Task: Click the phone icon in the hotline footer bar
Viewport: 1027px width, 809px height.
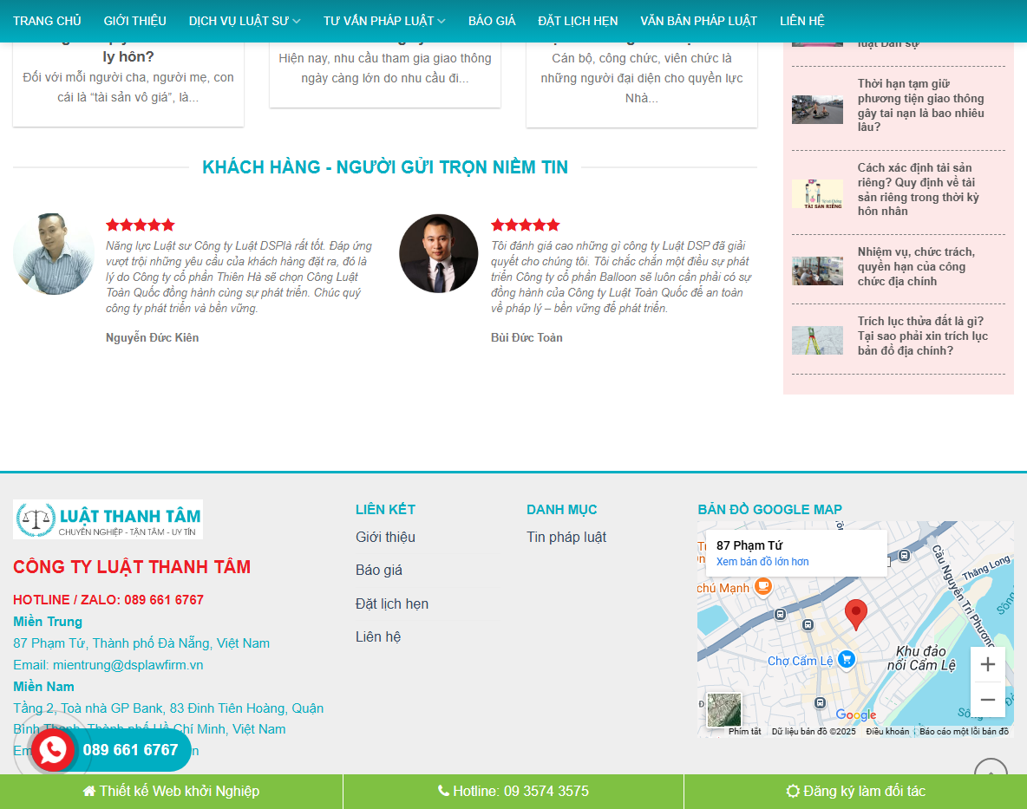Action: 443,791
